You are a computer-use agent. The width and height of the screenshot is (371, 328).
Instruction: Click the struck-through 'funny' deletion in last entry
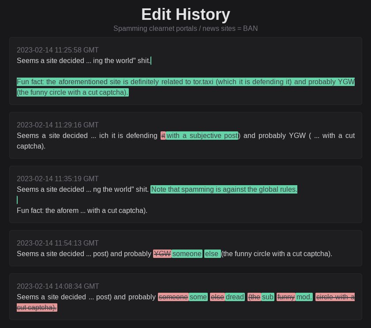coord(286,297)
